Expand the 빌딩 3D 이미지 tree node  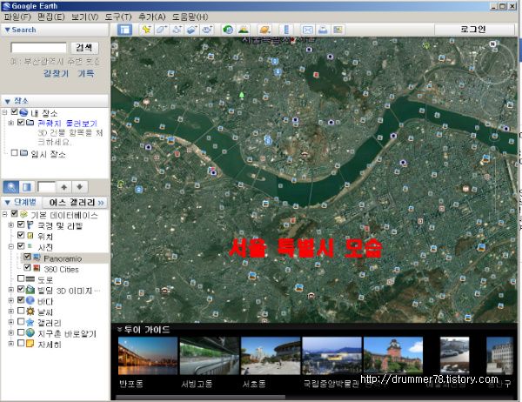coord(10,290)
